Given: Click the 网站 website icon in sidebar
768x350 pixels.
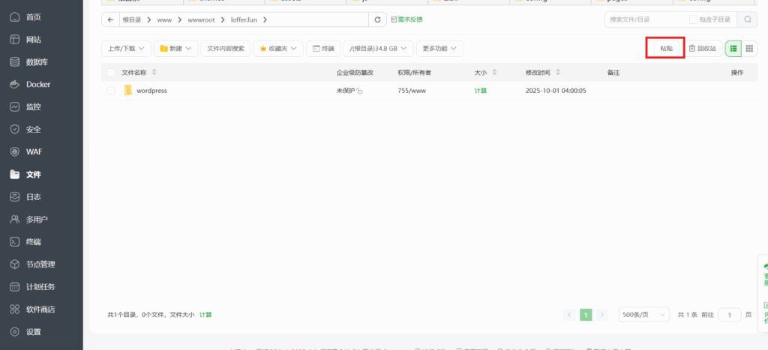Looking at the screenshot, I should pyautogui.click(x=15, y=40).
